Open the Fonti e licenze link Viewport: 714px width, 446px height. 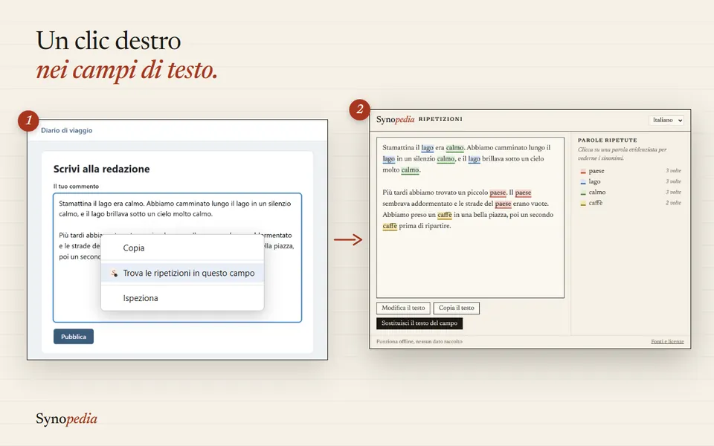667,341
